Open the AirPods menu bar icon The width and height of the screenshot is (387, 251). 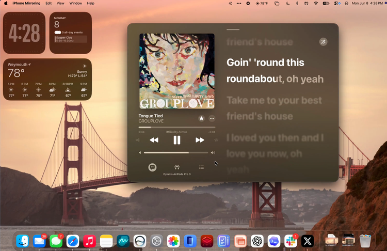(x=306, y=3)
